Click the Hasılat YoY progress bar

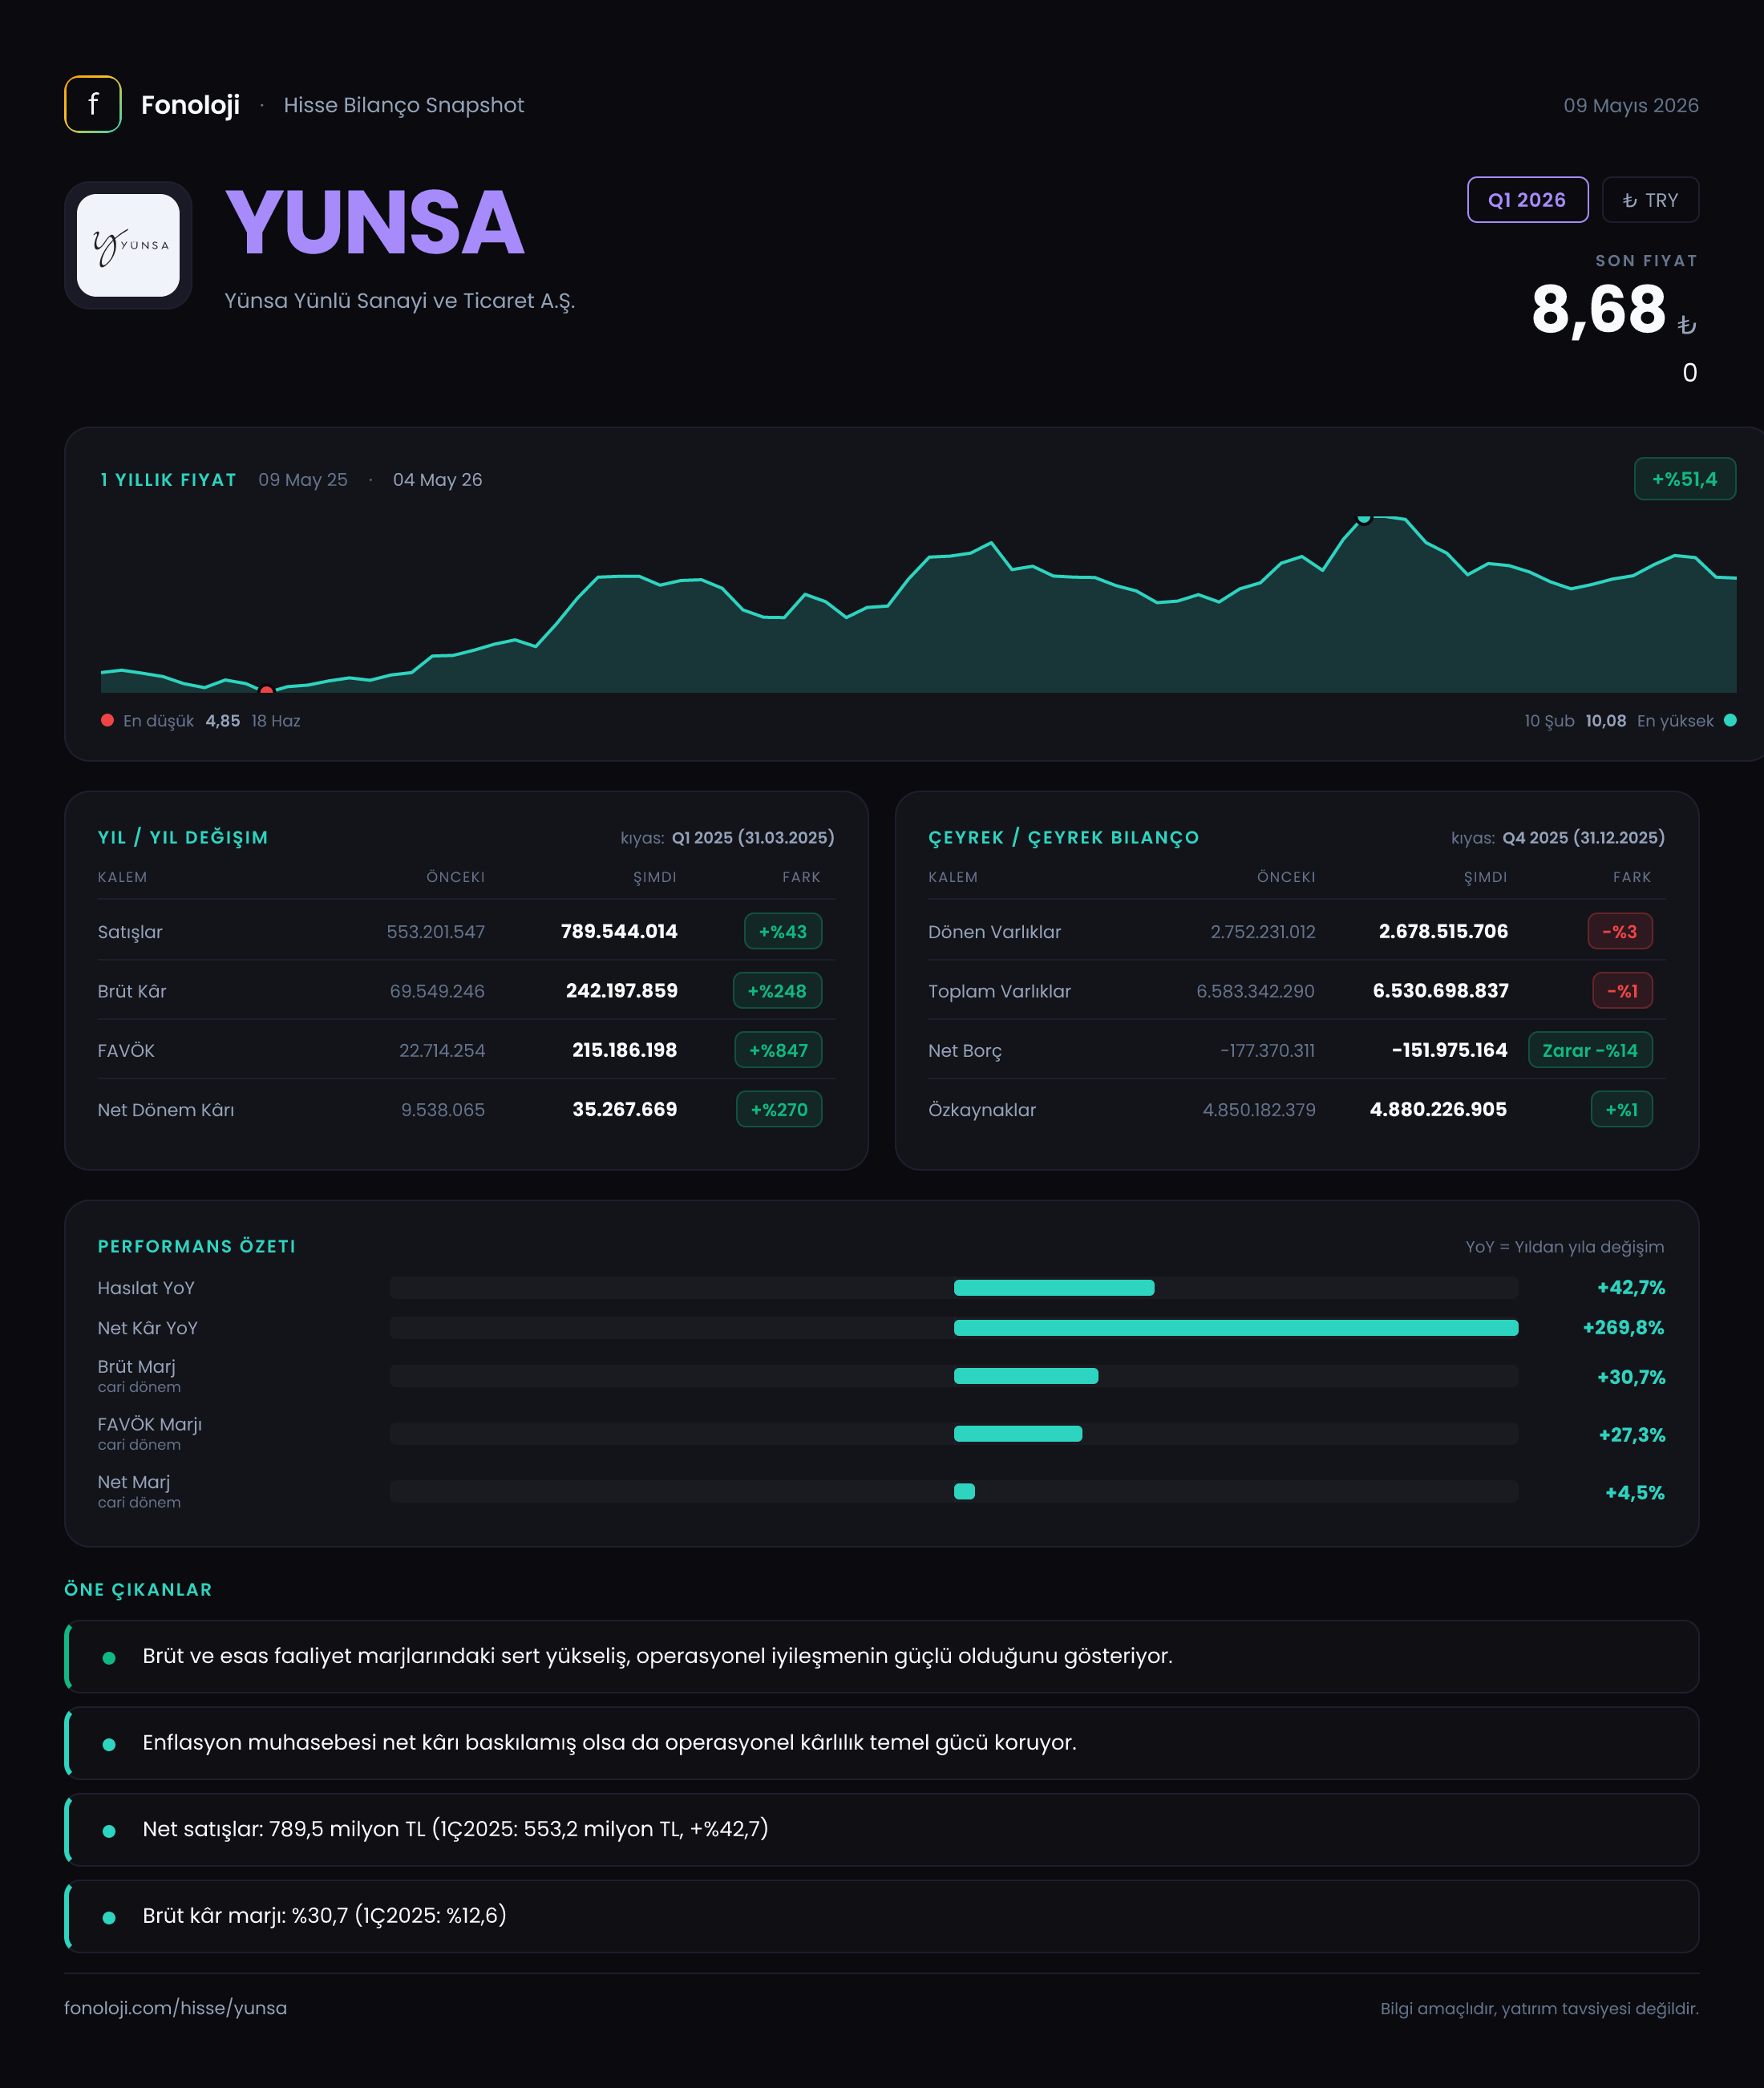[954, 1288]
